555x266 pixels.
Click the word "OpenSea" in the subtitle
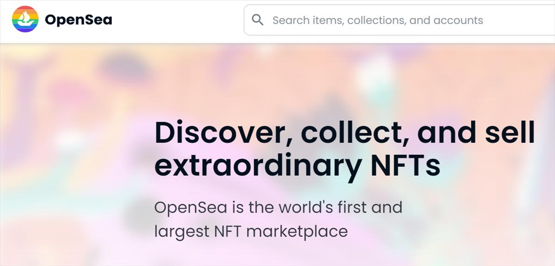point(191,208)
